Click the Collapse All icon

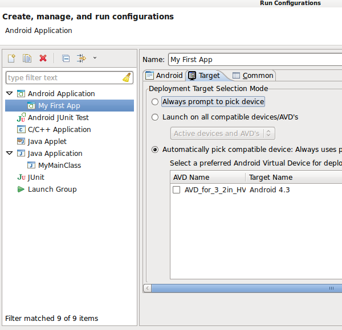point(66,58)
